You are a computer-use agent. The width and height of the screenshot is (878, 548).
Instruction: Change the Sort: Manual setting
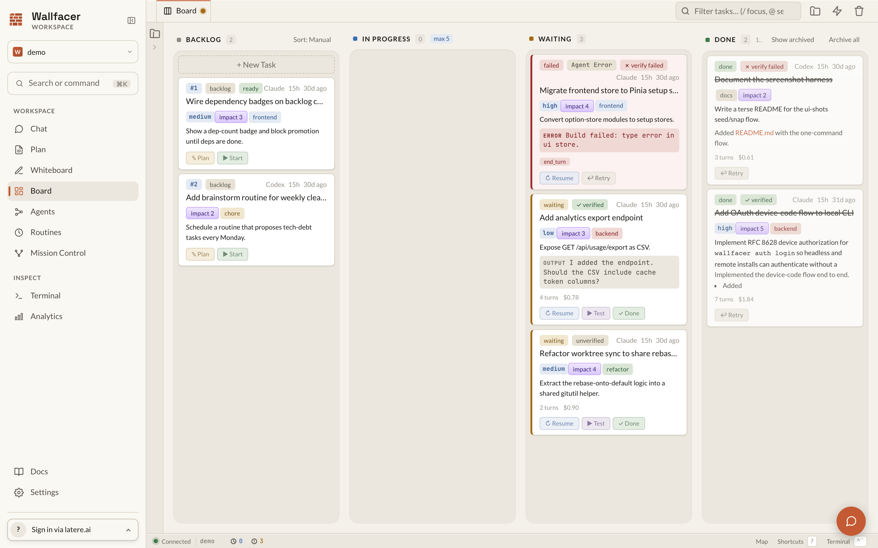pyautogui.click(x=312, y=40)
